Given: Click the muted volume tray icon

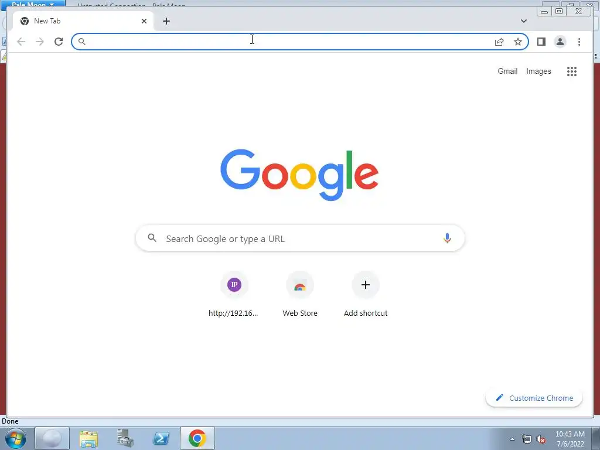Looking at the screenshot, I should (x=541, y=439).
